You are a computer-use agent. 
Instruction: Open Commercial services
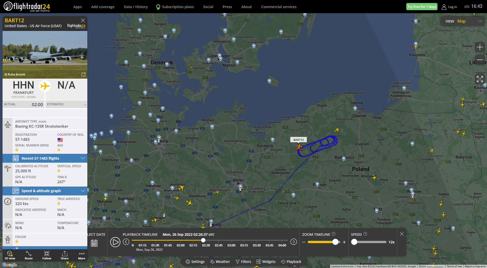coord(279,7)
